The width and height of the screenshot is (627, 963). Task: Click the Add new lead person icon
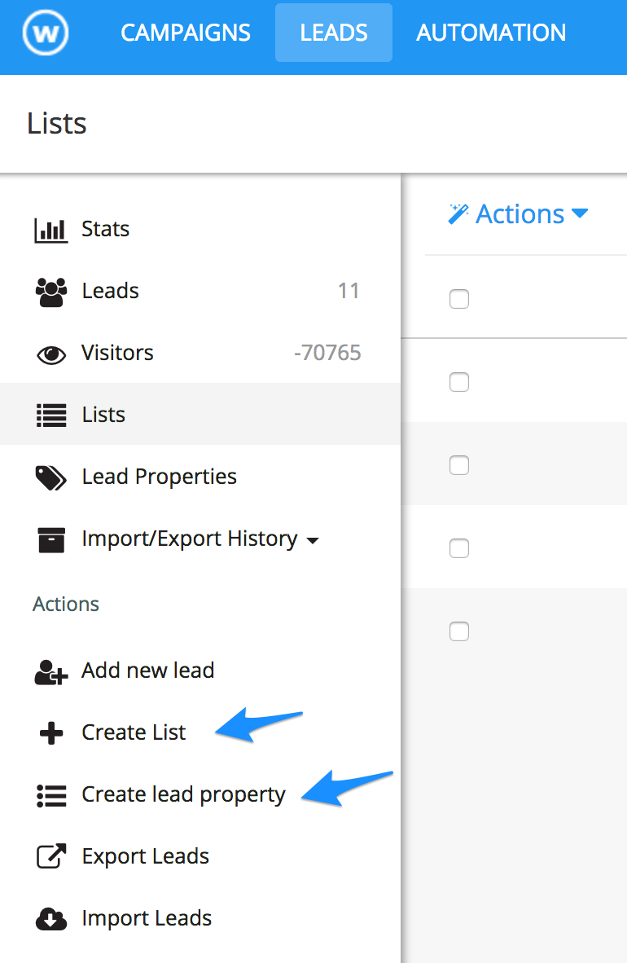(50, 671)
